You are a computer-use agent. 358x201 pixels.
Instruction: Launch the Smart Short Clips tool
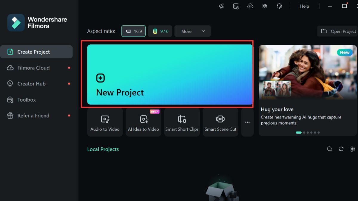182,122
